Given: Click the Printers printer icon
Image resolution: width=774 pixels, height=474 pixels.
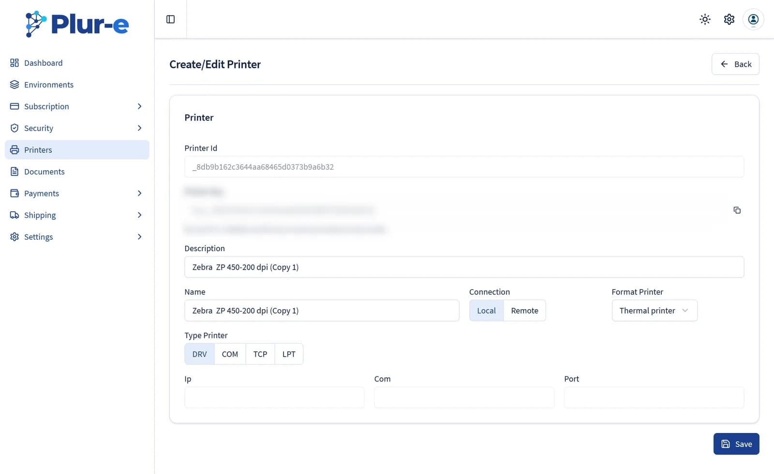Looking at the screenshot, I should (x=15, y=150).
